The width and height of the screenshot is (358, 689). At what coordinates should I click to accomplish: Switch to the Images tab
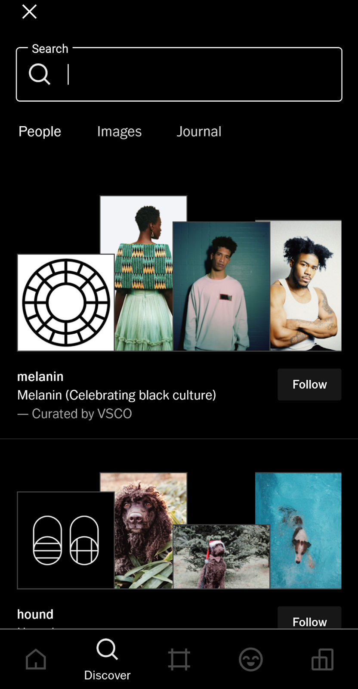119,131
